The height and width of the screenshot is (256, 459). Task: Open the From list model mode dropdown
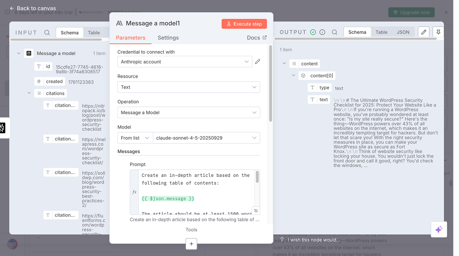[x=135, y=138]
